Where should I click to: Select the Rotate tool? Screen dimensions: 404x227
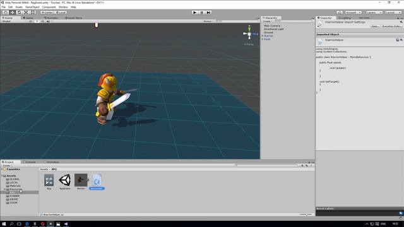click(19, 13)
